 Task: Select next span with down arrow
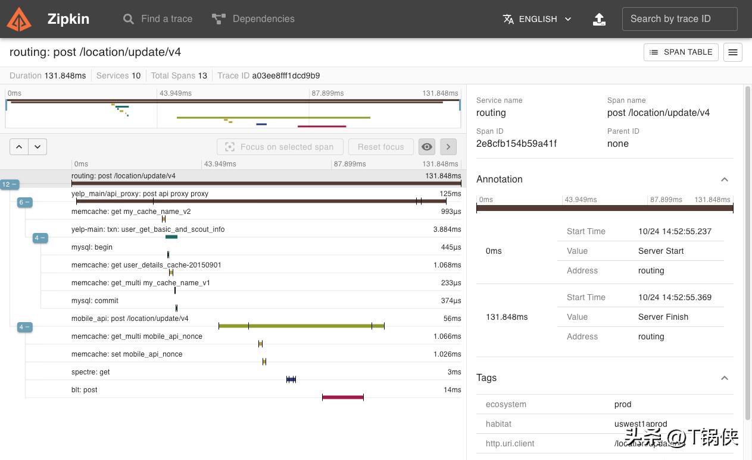click(38, 147)
